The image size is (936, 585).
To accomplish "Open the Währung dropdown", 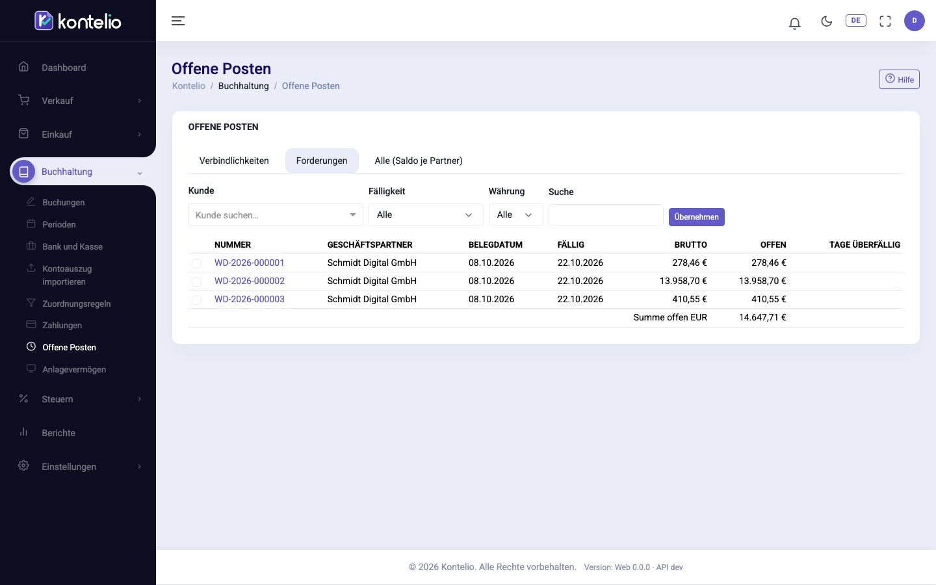I will [x=515, y=214].
